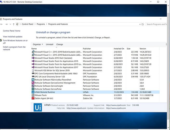Sort by the Installed On column header
This screenshot has height=130, width=170.
pyautogui.click(x=119, y=49)
